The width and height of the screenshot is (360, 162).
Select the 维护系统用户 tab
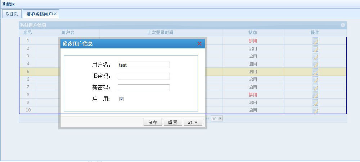click(x=39, y=14)
